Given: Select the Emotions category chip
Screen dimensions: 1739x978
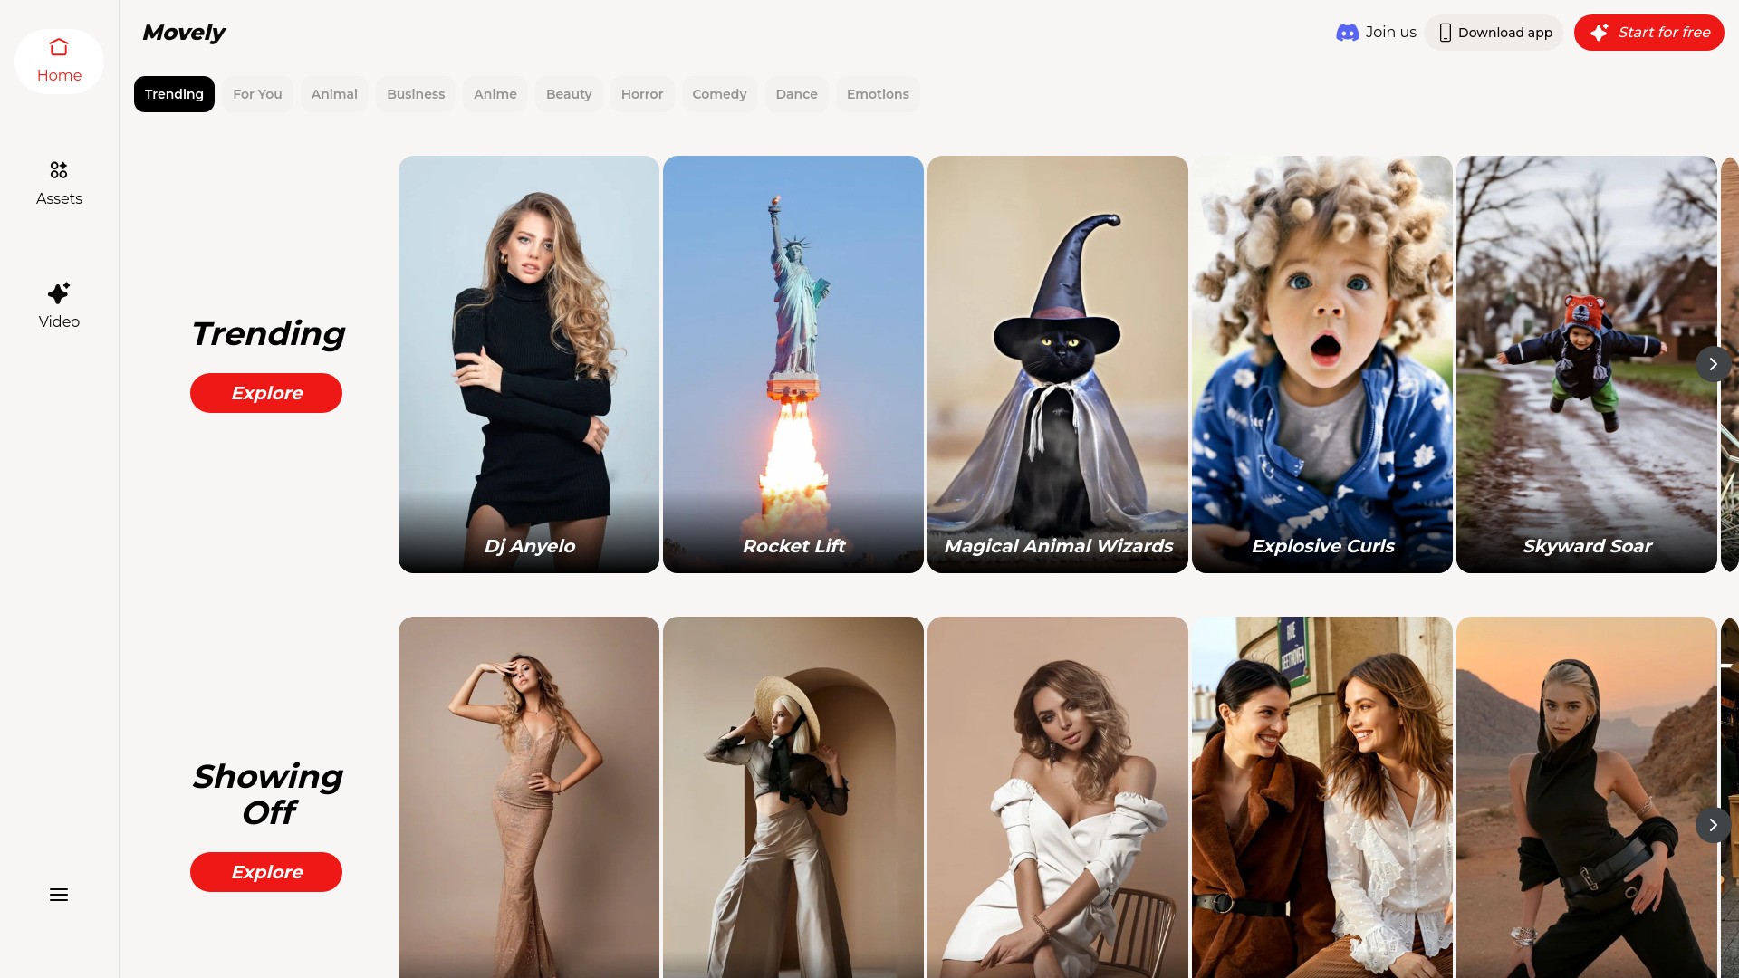Looking at the screenshot, I should pyautogui.click(x=878, y=94).
